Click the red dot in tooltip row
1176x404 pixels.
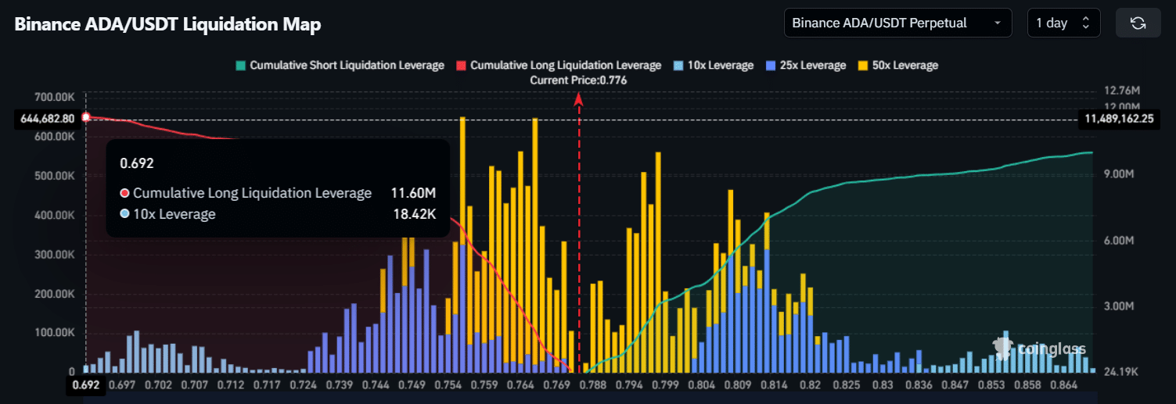tap(124, 193)
